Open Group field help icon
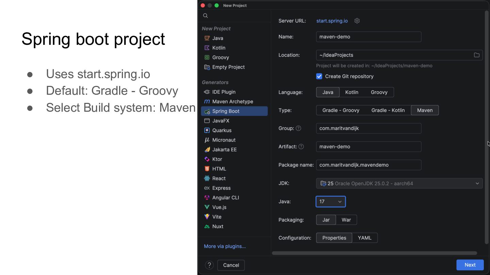 pos(298,128)
